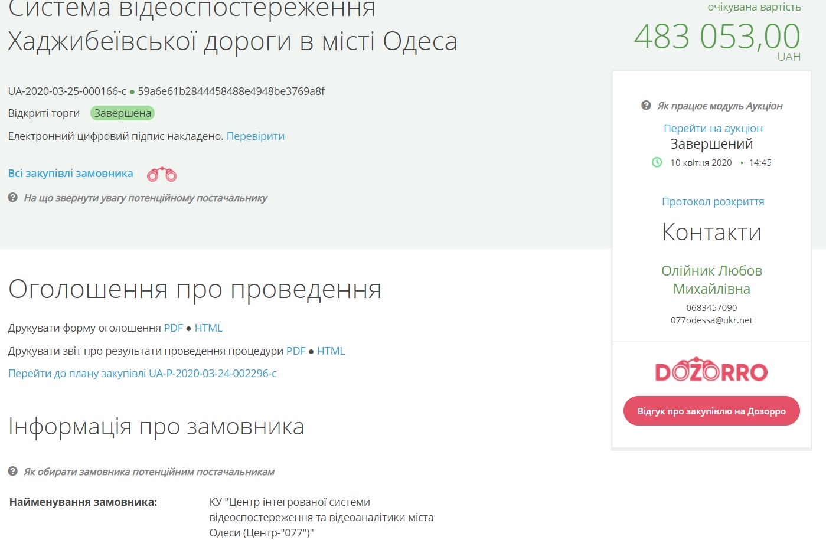Image resolution: width=826 pixels, height=540 pixels.
Task: Click question mark icon near Як працює модуль Аукціон
Action: click(x=646, y=106)
